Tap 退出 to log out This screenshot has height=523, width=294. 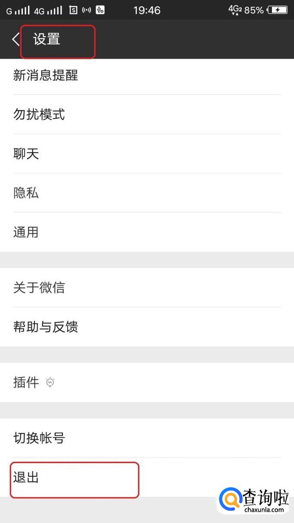tap(26, 477)
